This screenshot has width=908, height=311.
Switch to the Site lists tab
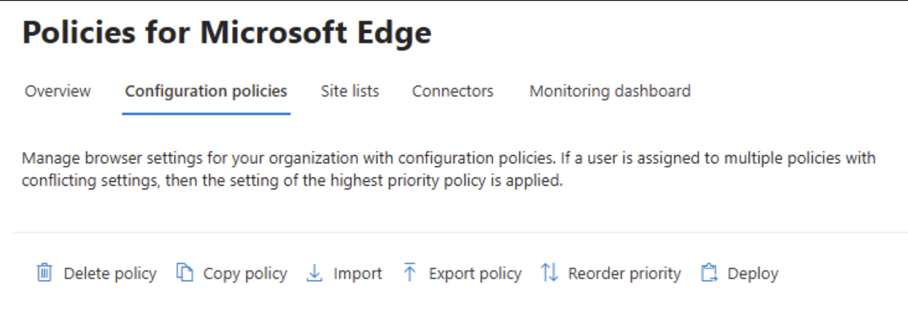(x=350, y=91)
